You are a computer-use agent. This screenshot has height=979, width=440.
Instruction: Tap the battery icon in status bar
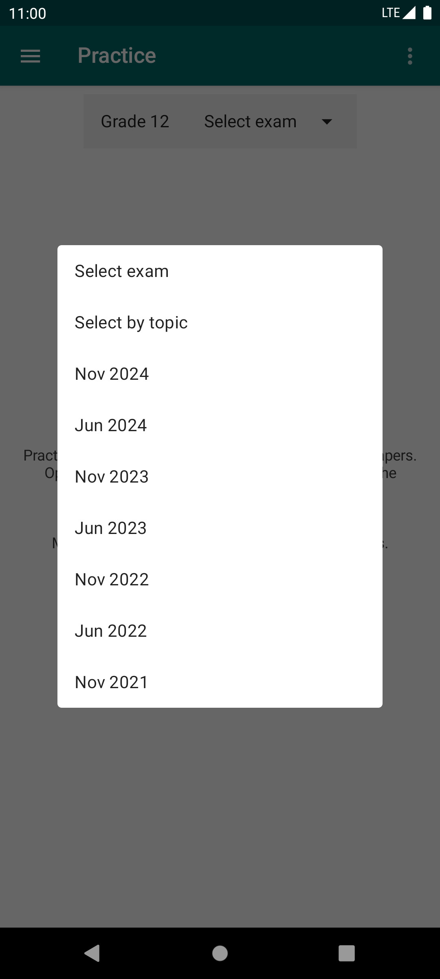(427, 13)
